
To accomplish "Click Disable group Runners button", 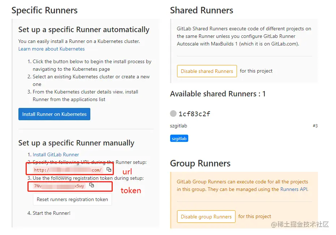I will tap(206, 217).
